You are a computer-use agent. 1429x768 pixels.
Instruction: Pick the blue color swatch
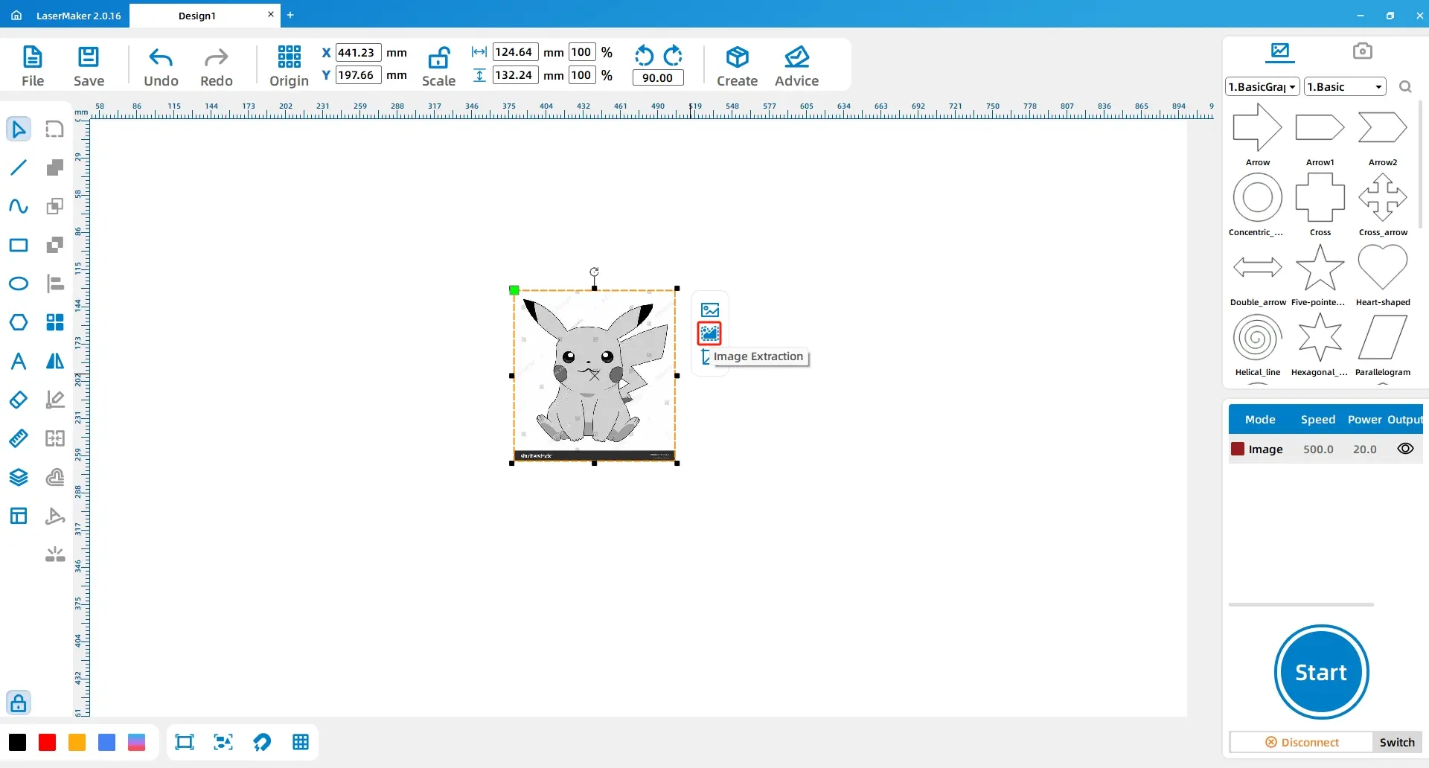click(x=106, y=742)
